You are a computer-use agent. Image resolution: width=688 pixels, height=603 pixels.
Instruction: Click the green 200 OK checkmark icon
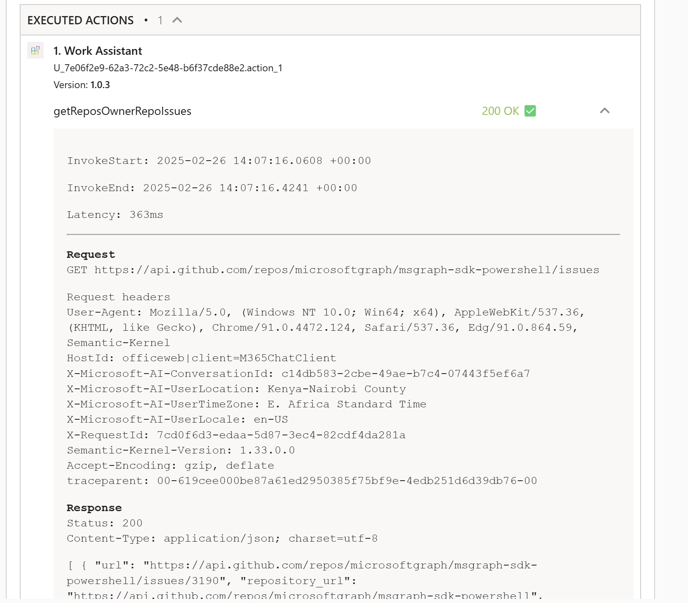(x=530, y=111)
